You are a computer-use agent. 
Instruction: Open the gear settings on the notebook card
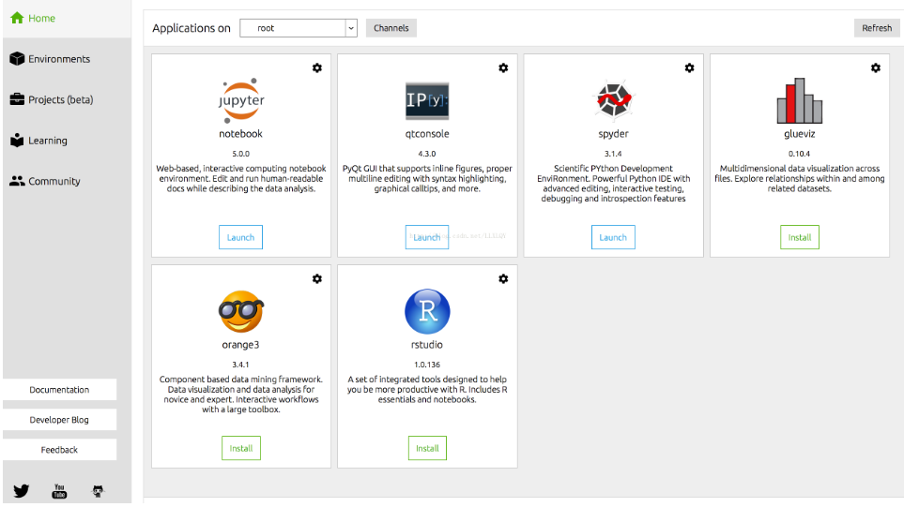[317, 67]
